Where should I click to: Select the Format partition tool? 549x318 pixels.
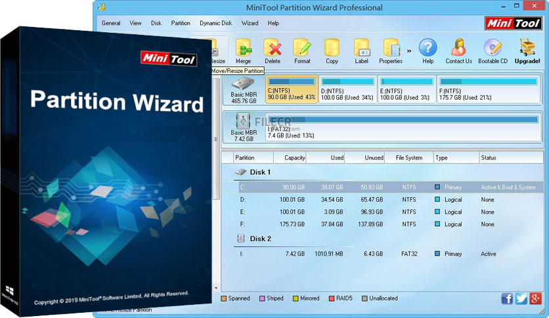click(x=302, y=47)
